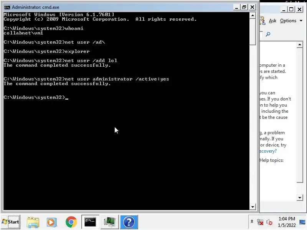Open Google Chrome from the taskbar
Screen dimensions: 307x230
coord(71,222)
